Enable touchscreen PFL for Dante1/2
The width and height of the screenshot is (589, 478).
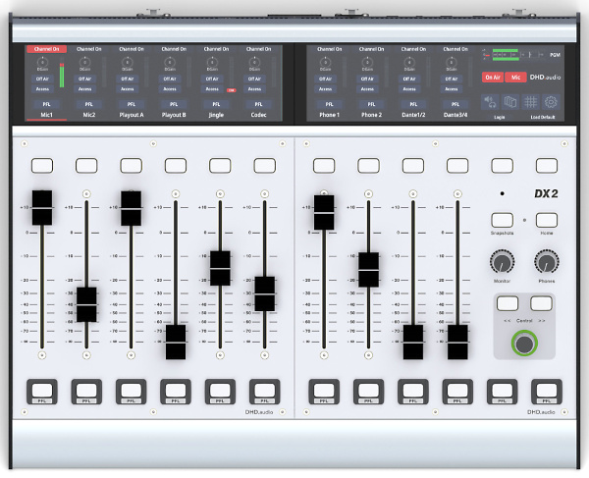click(x=413, y=104)
